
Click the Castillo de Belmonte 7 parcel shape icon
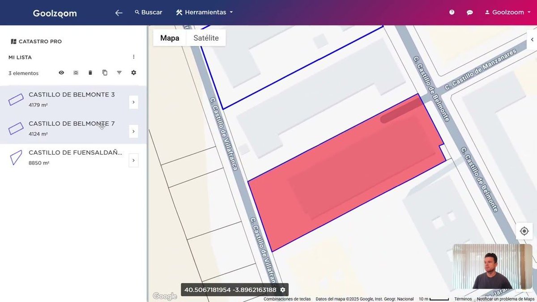16,129
